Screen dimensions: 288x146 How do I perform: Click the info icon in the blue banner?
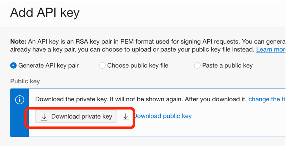pyautogui.click(x=20, y=100)
